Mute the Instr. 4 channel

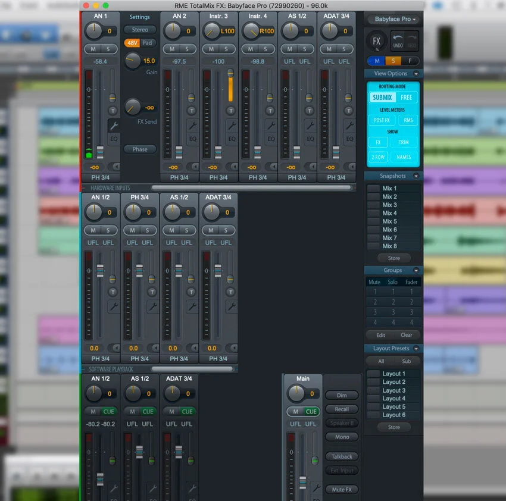coord(251,48)
